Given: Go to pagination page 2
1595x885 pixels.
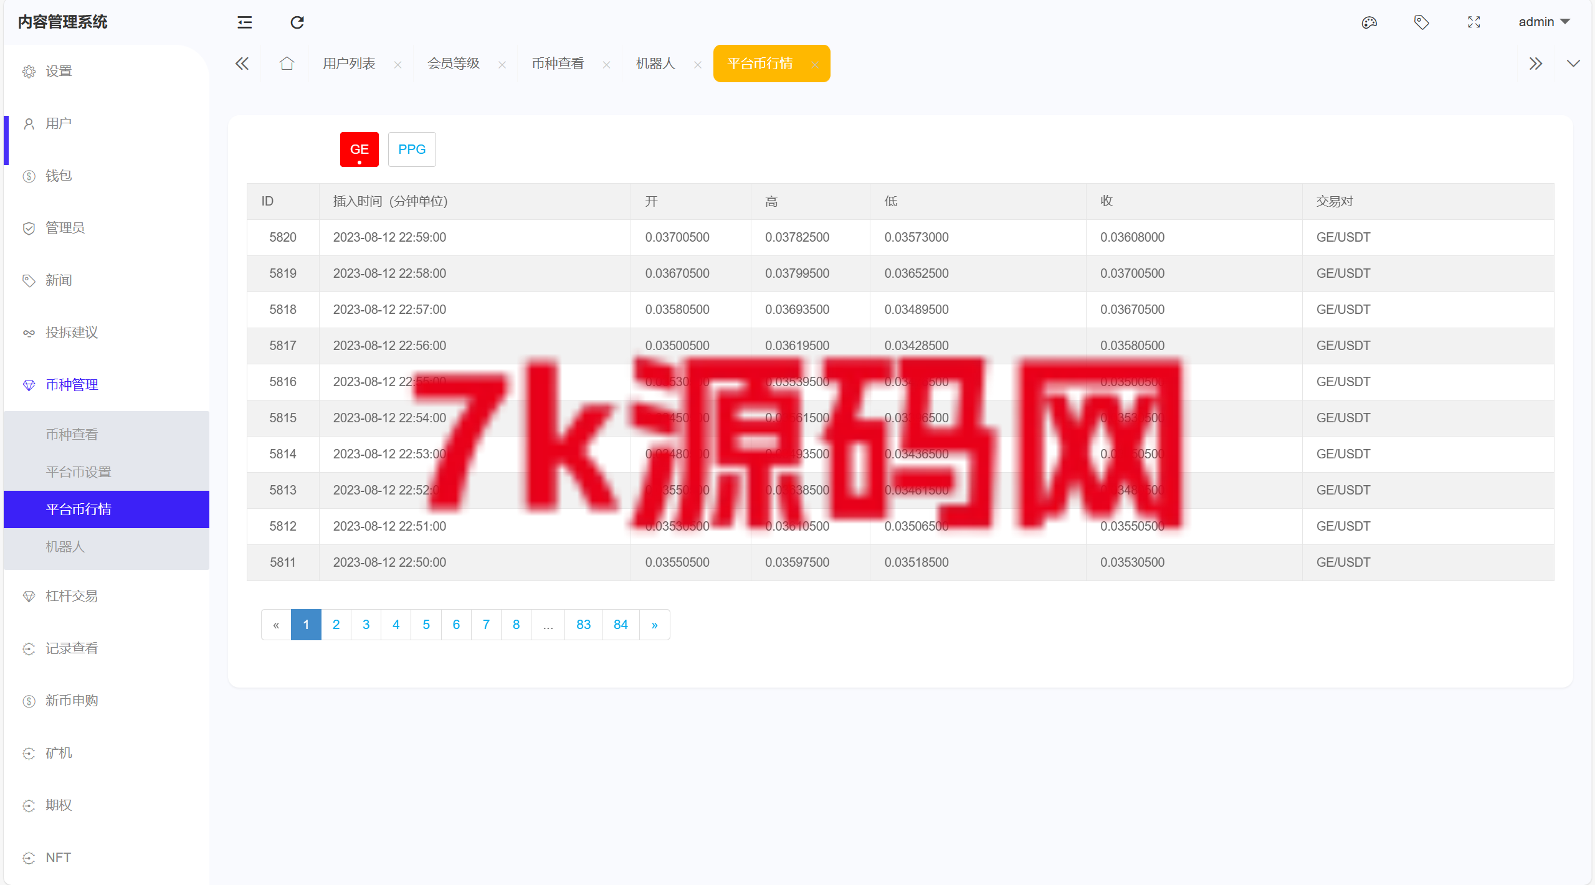Looking at the screenshot, I should click(336, 625).
